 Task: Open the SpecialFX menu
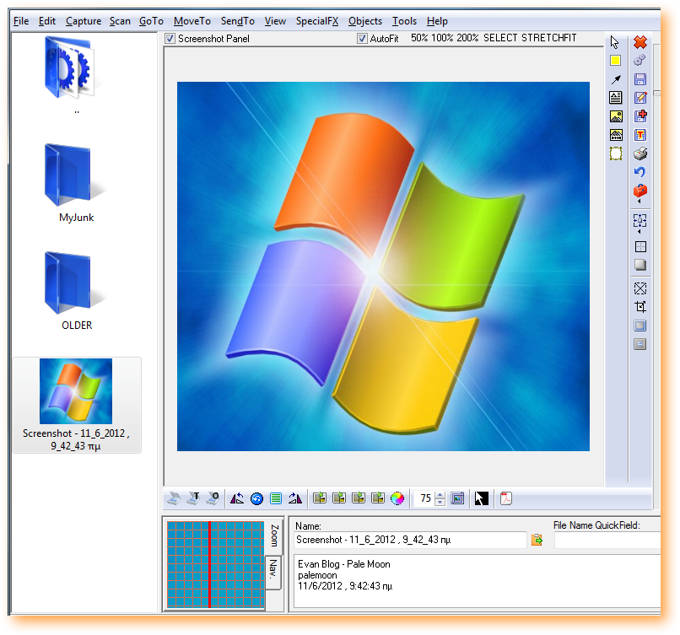[x=317, y=21]
